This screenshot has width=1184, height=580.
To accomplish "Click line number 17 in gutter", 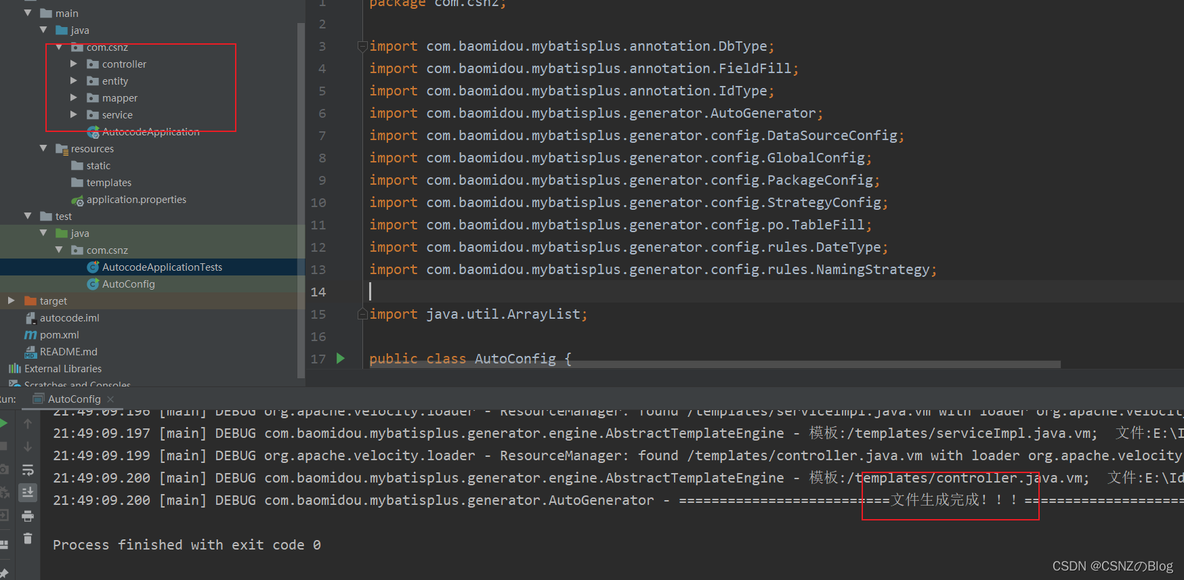I will pyautogui.click(x=318, y=359).
